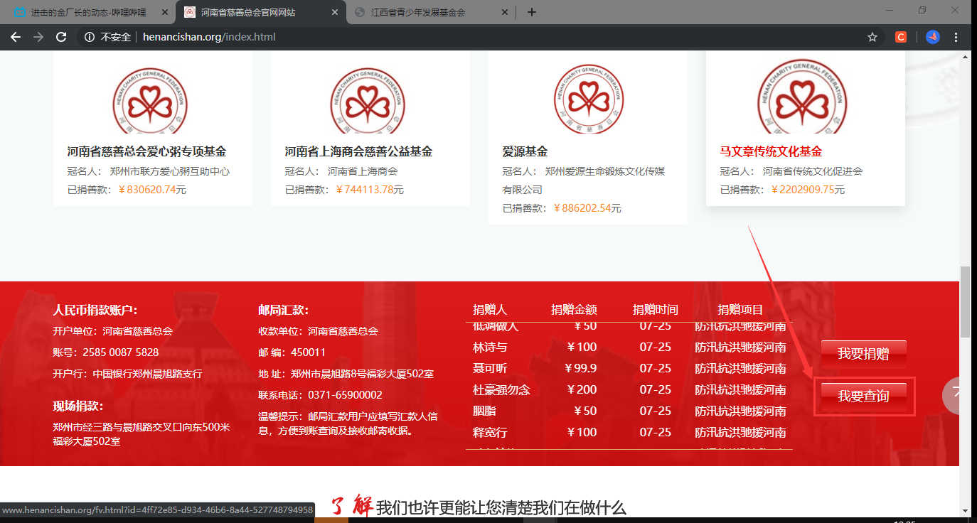Reload the henancishan.org page

(61, 37)
